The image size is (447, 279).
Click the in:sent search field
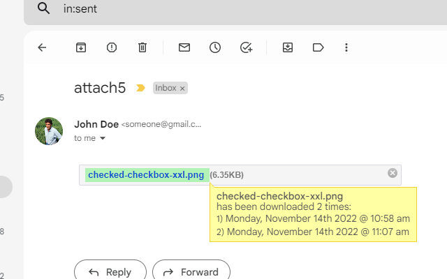pyautogui.click(x=210, y=8)
